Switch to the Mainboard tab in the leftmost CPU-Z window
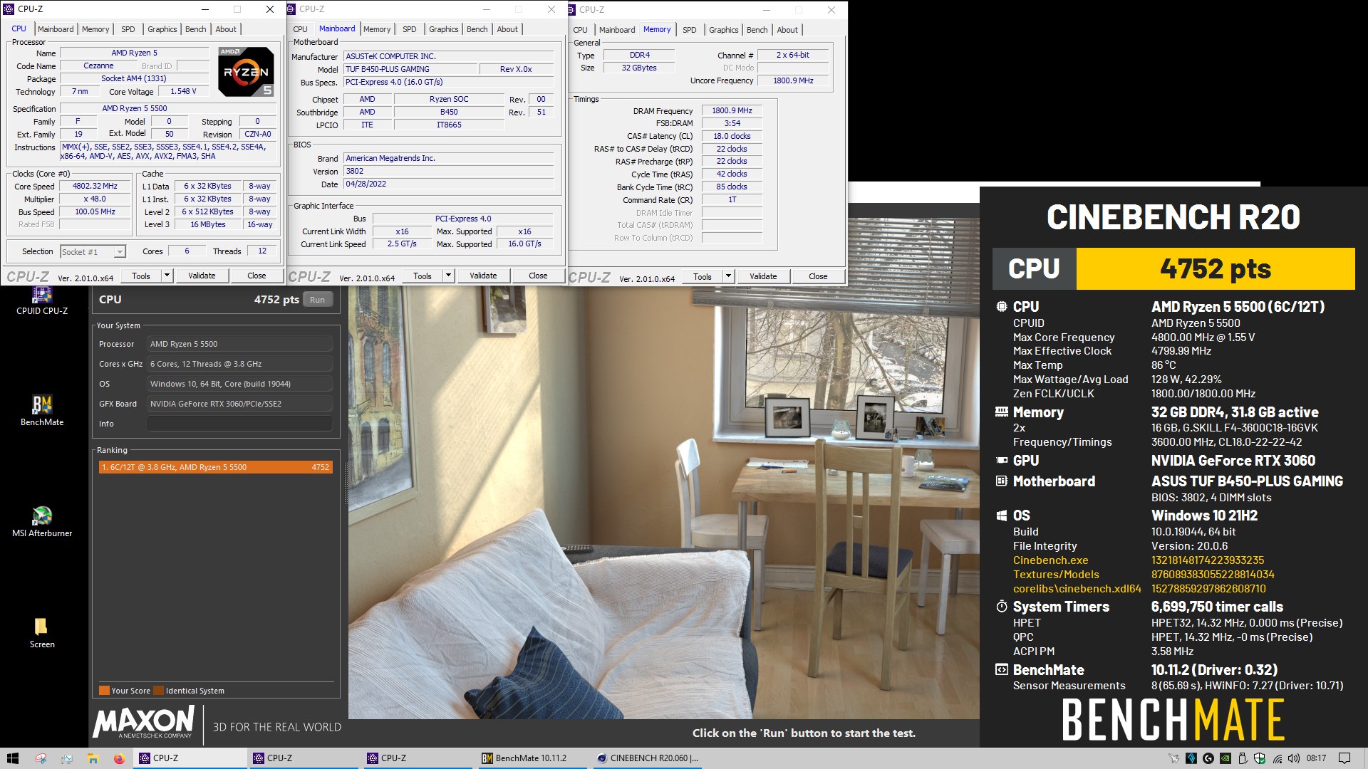 click(56, 29)
